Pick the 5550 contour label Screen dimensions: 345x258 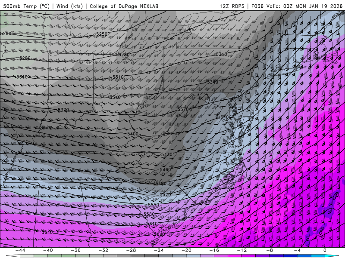[x=154, y=205]
